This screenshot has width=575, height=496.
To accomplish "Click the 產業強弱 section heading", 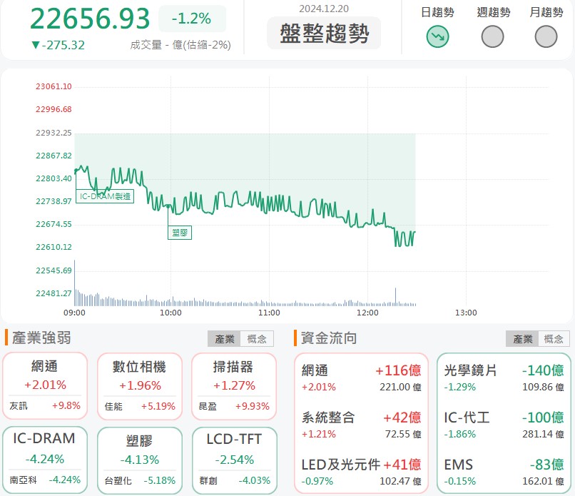I will point(41,338).
